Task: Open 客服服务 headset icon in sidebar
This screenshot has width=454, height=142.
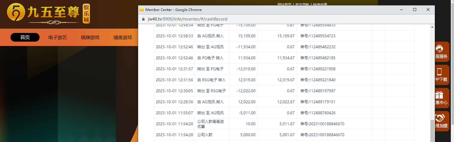Action: (439, 48)
